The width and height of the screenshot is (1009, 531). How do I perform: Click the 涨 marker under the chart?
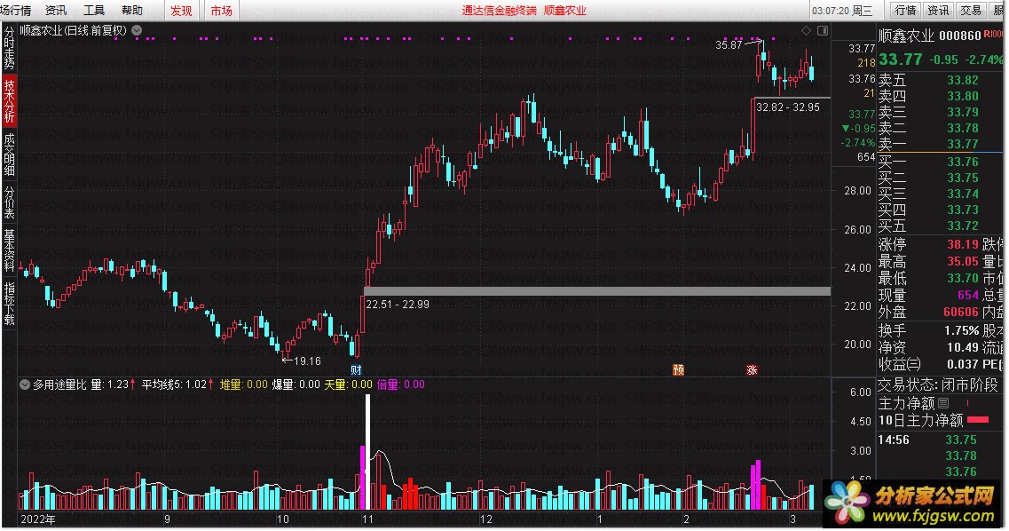[752, 370]
